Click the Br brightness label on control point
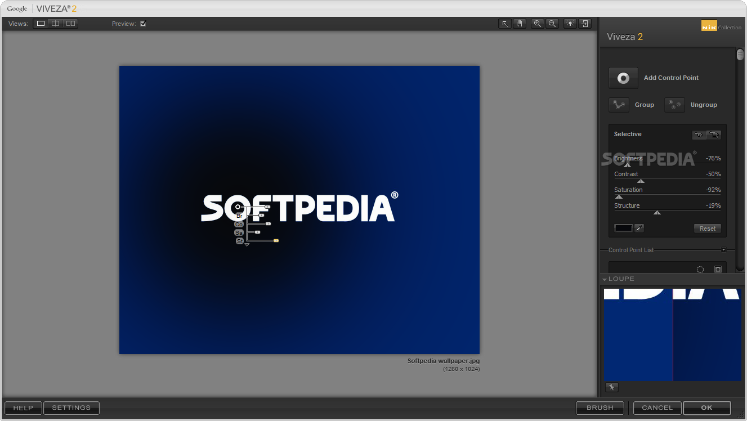Viewport: 747px width, 421px height. click(239, 216)
